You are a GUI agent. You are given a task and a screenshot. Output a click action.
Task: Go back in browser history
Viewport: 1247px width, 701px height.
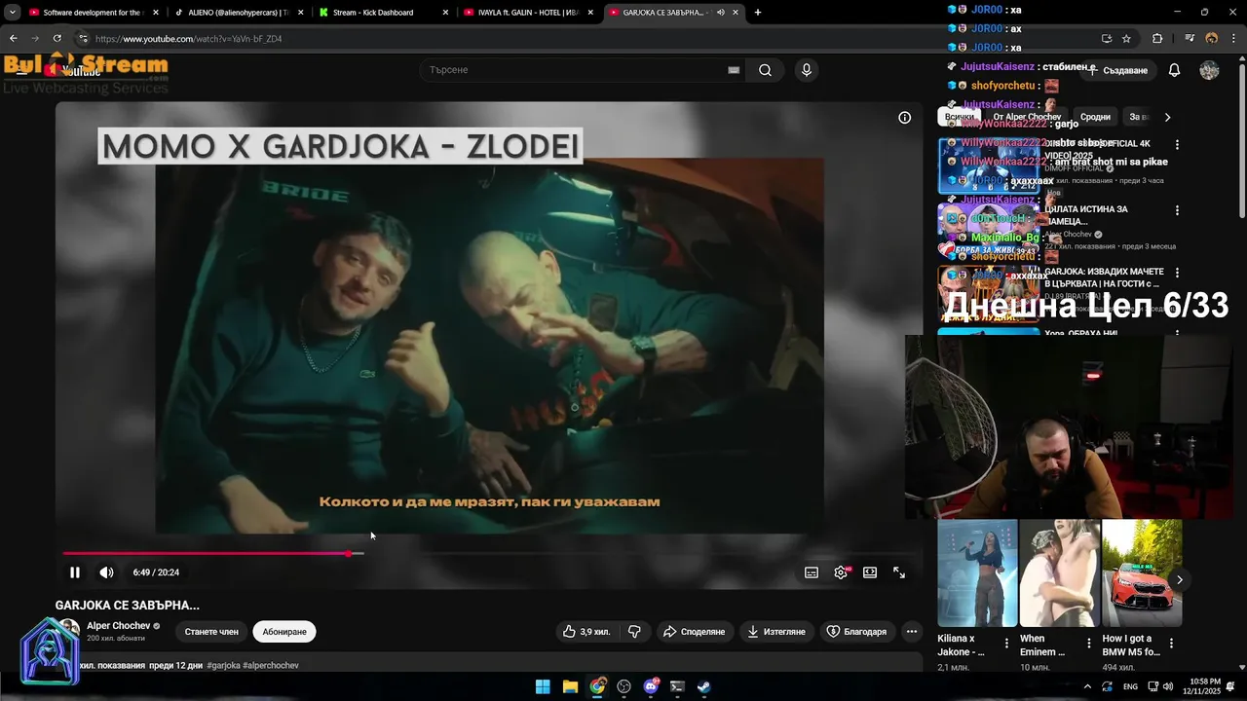pyautogui.click(x=13, y=38)
